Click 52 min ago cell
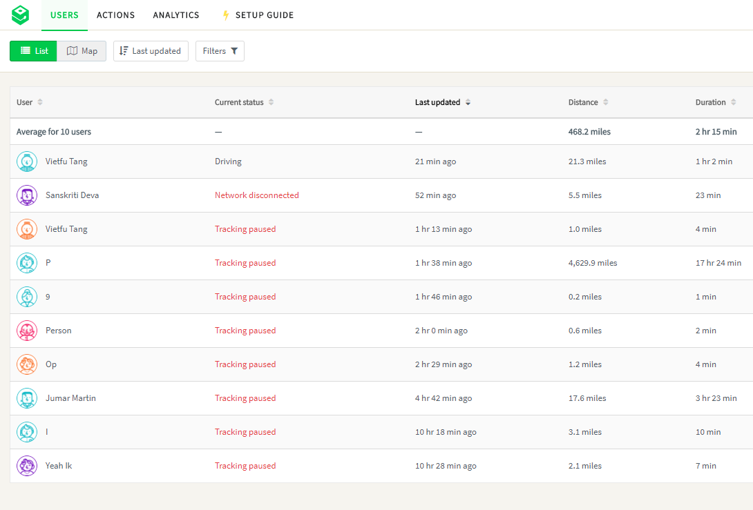The width and height of the screenshot is (753, 510). pyautogui.click(x=436, y=195)
